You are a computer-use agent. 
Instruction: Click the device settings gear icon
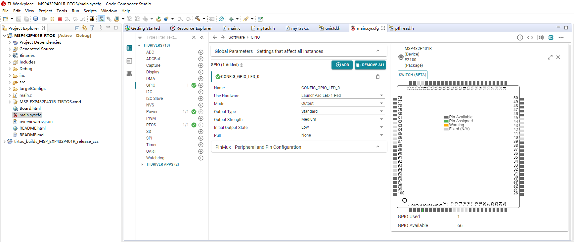pyautogui.click(x=401, y=57)
